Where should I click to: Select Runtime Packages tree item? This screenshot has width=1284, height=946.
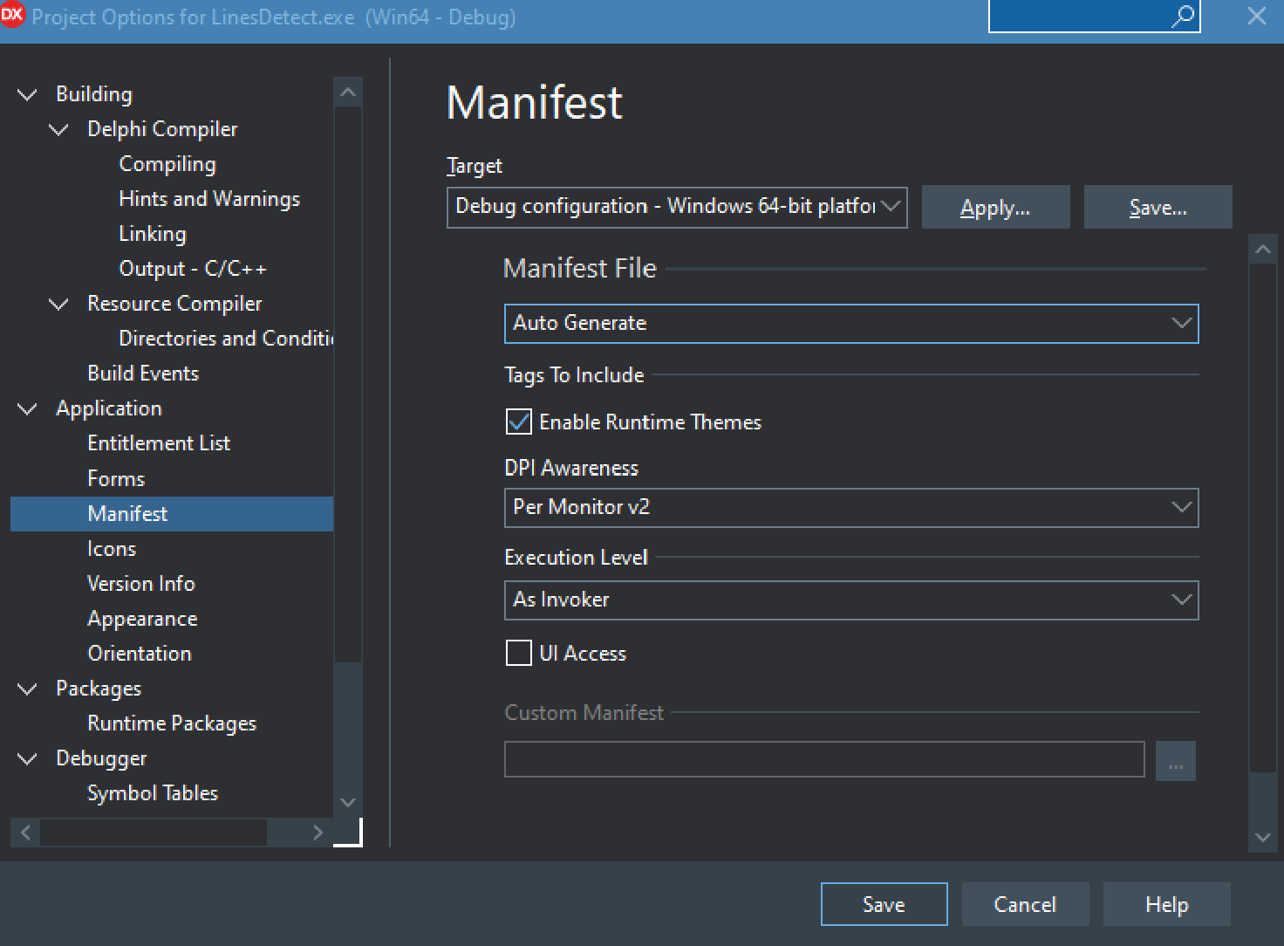coord(172,723)
